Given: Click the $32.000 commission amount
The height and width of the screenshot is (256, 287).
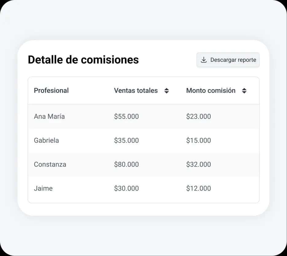Looking at the screenshot, I should pyautogui.click(x=199, y=164).
